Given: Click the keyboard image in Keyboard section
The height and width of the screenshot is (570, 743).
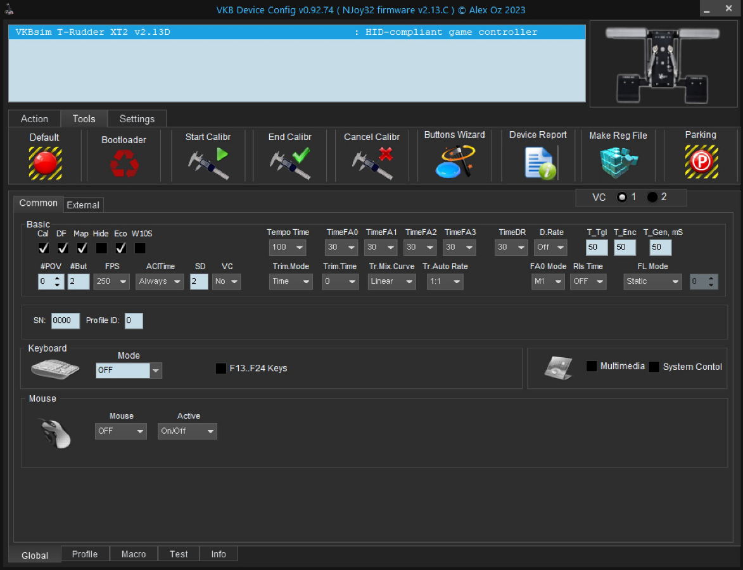Looking at the screenshot, I should (55, 369).
